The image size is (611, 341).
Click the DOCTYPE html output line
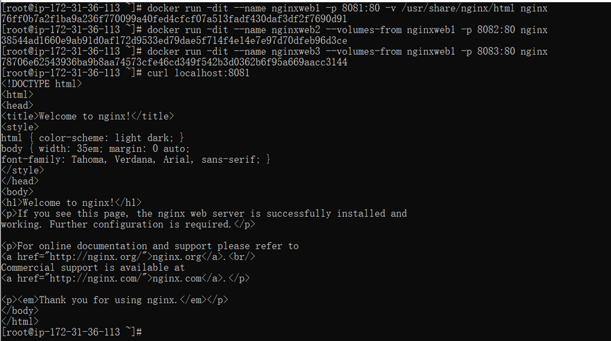pos(42,84)
